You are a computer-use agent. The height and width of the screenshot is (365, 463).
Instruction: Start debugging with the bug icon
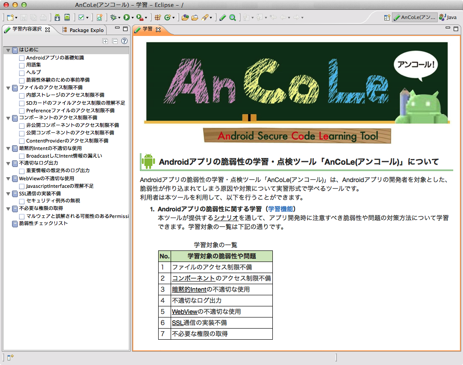113,18
